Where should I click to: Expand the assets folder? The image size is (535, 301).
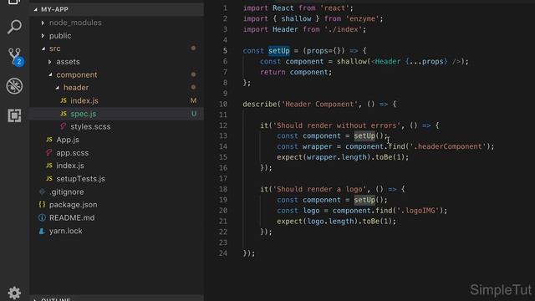pos(50,62)
